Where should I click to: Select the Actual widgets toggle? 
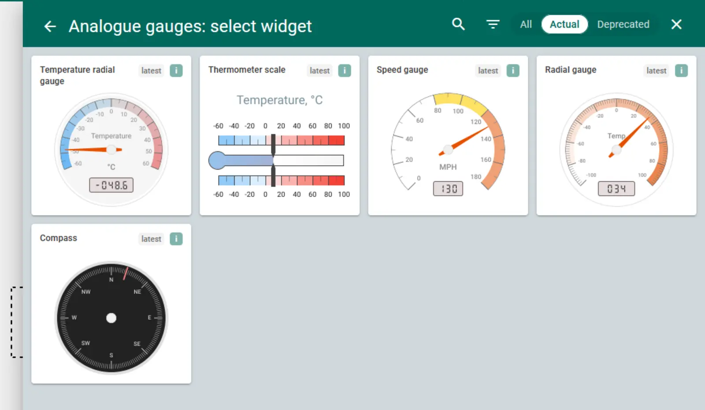tap(564, 24)
